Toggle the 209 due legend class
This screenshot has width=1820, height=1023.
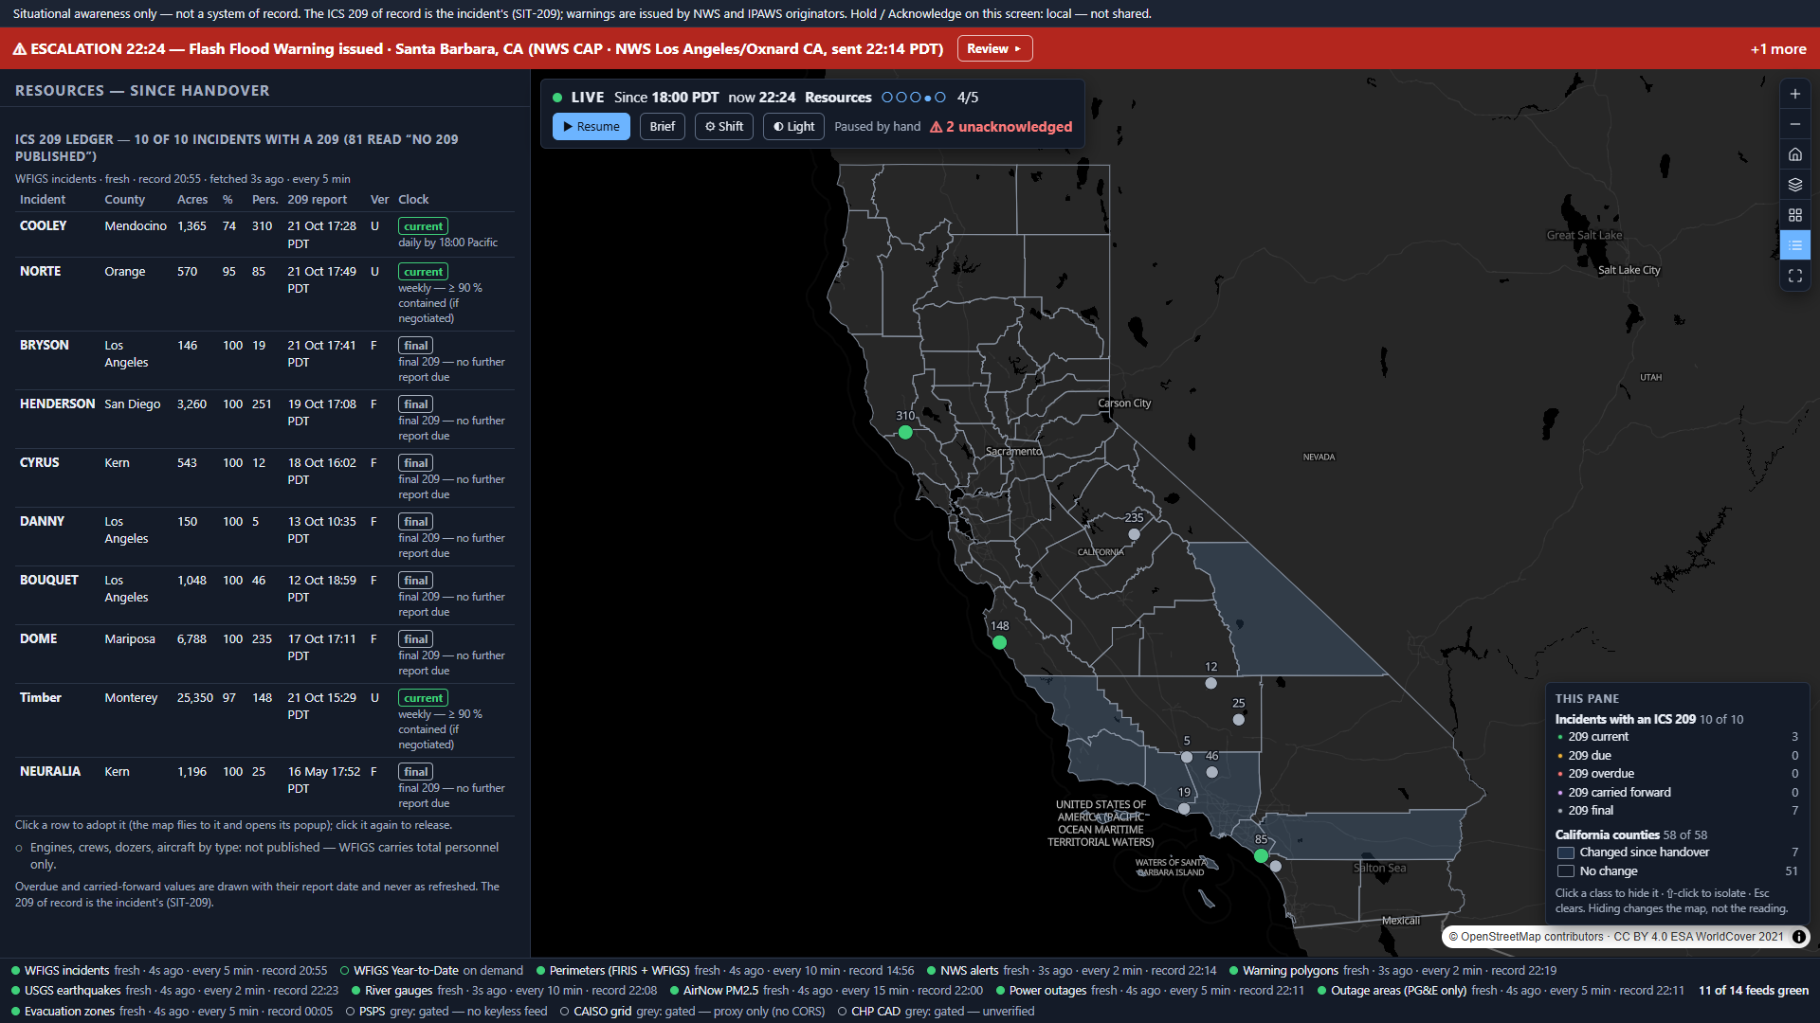[1678, 756]
